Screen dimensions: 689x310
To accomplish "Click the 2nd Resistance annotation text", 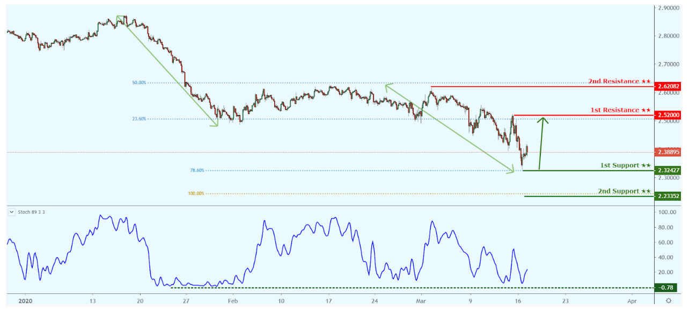I will click(619, 81).
